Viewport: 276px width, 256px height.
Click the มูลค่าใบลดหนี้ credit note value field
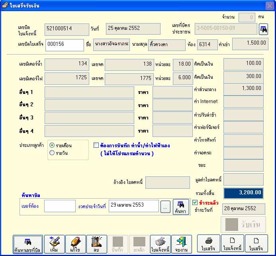click(243, 180)
